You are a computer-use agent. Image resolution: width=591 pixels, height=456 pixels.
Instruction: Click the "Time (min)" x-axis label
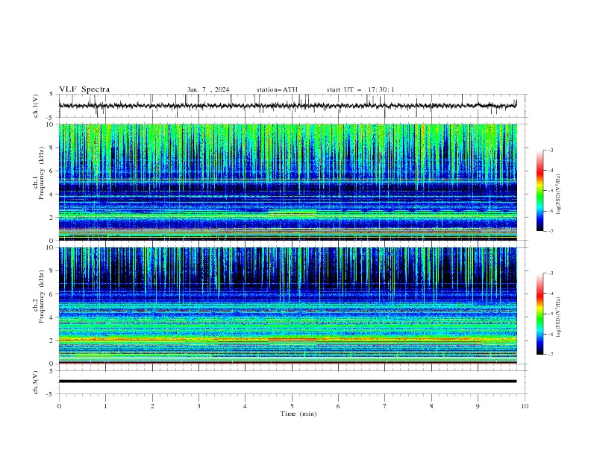tap(298, 414)
